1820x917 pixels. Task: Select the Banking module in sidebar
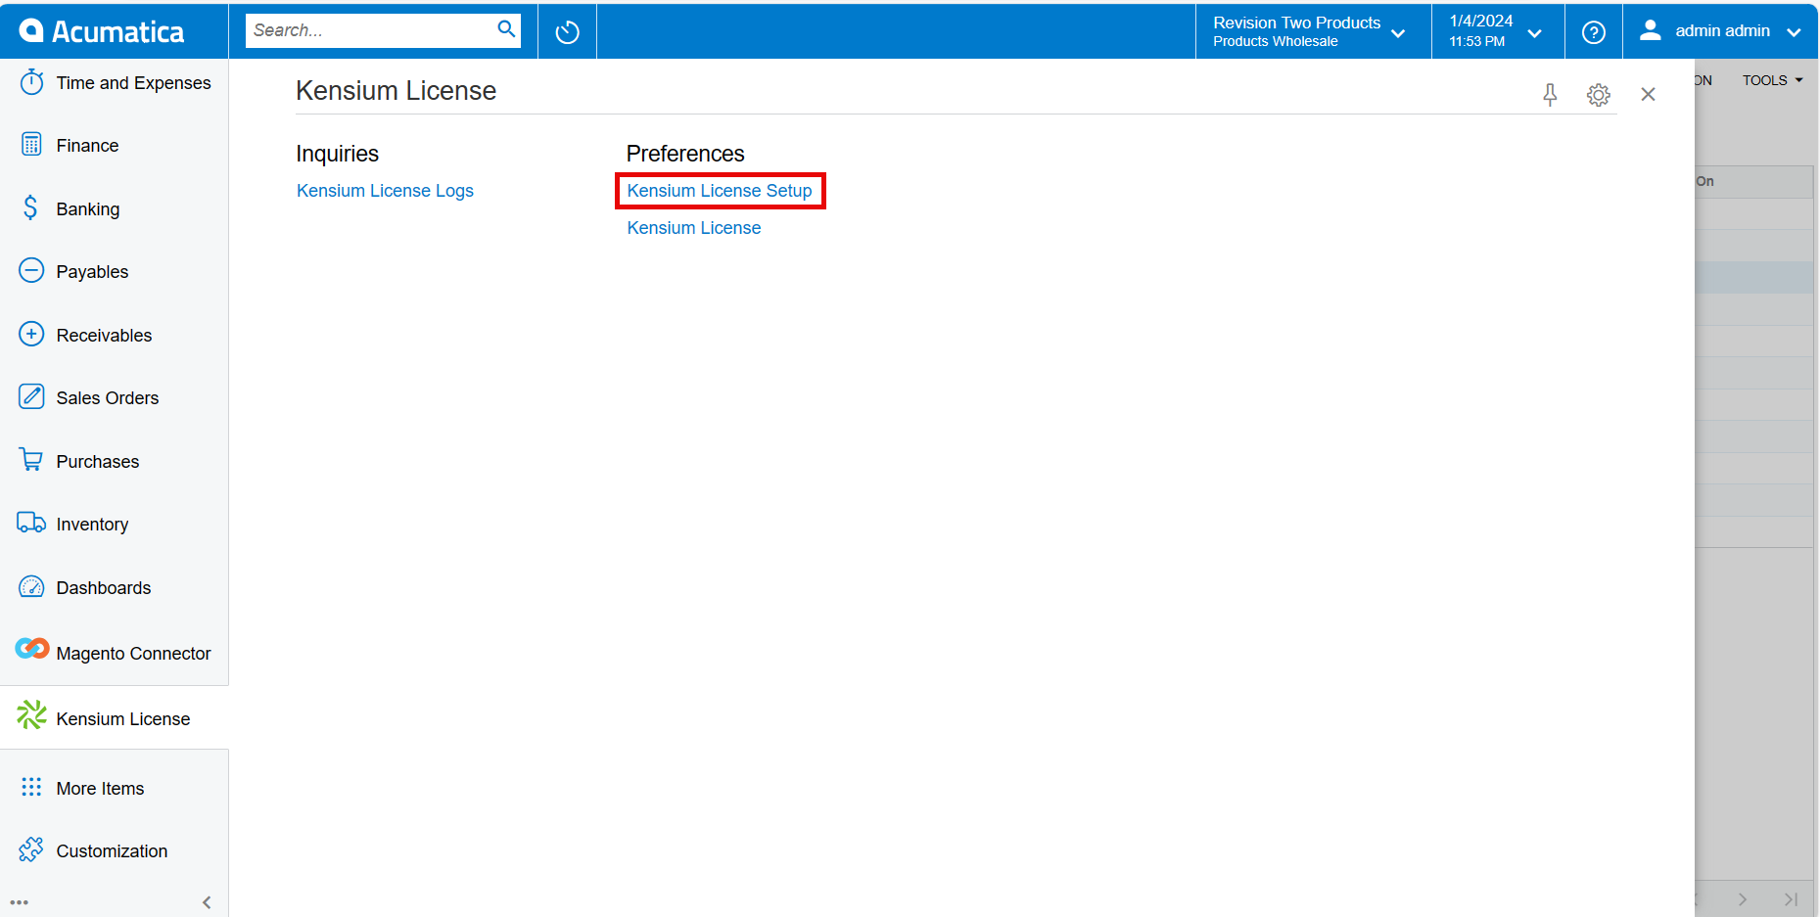[31, 207]
